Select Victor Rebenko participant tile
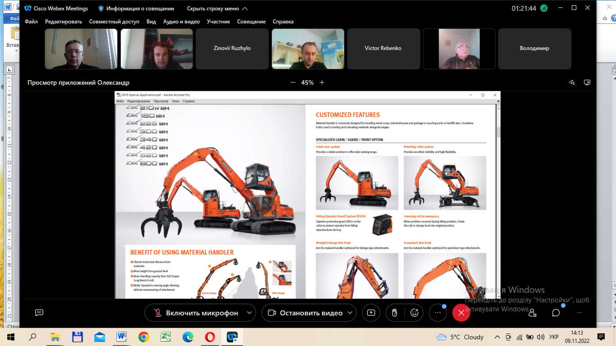Screen dimensions: 616x346 (383, 49)
